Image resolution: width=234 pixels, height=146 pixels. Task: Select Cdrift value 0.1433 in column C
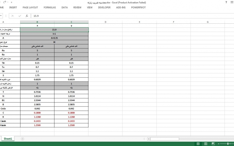(x=71, y=121)
